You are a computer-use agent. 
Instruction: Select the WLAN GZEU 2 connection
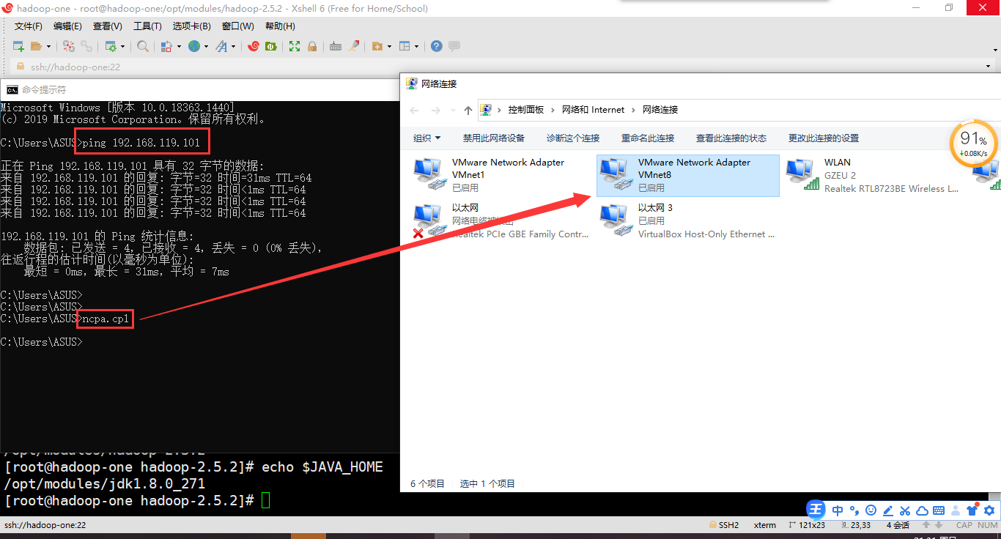click(873, 175)
